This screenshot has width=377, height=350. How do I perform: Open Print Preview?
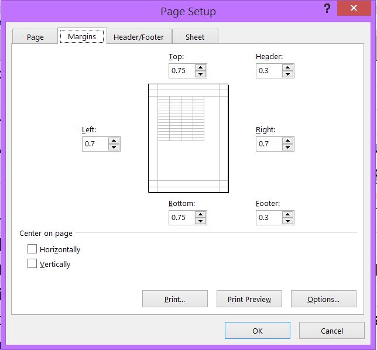pos(249,299)
